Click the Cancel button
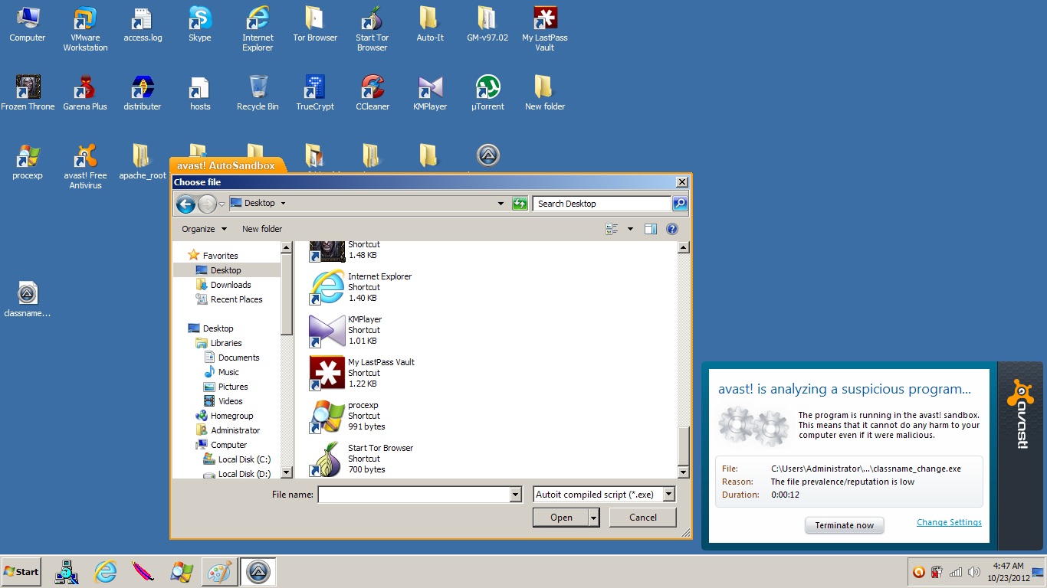1047x588 pixels. pos(643,518)
